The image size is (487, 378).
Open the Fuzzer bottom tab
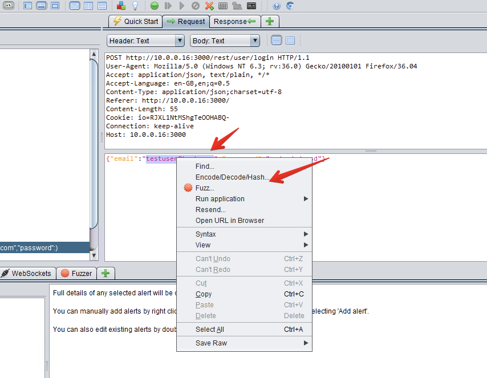point(76,273)
